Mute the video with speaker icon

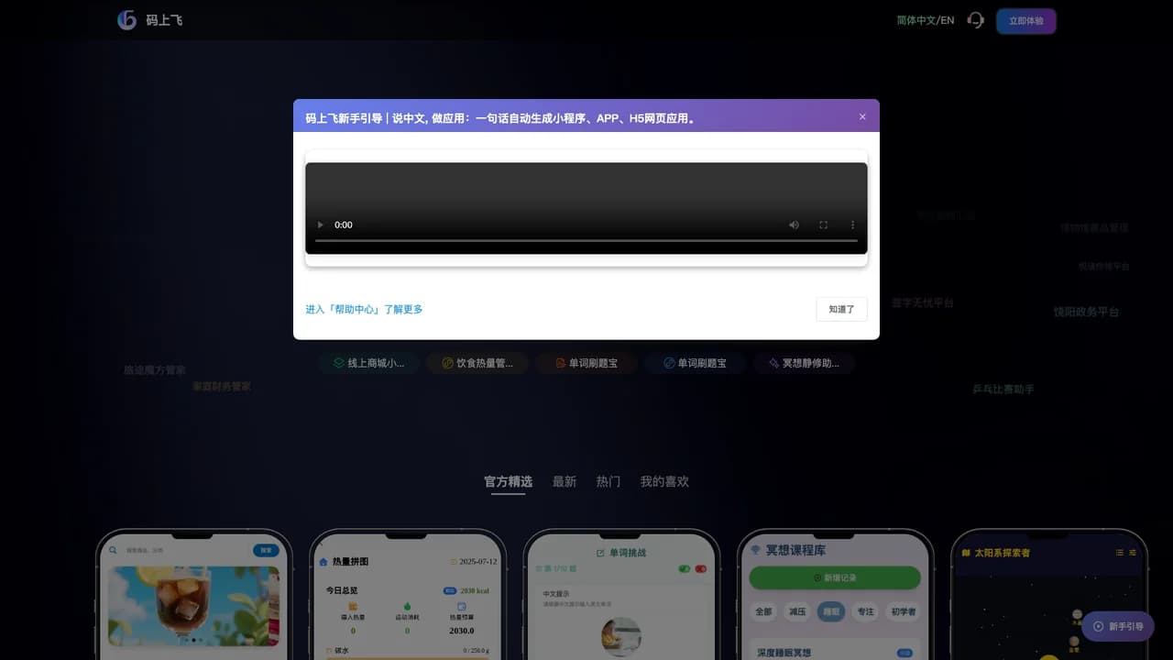[794, 225]
